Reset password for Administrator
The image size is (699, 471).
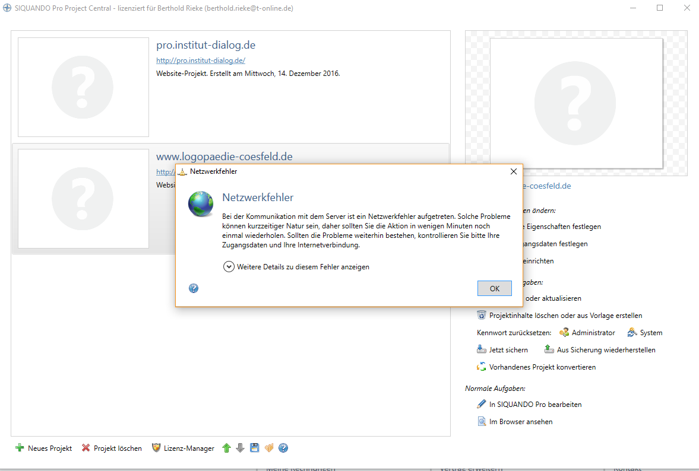[x=593, y=333]
